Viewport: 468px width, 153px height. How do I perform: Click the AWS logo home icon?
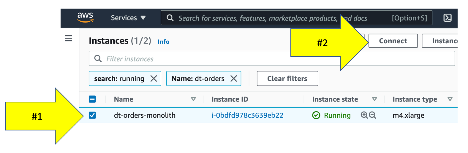(85, 17)
